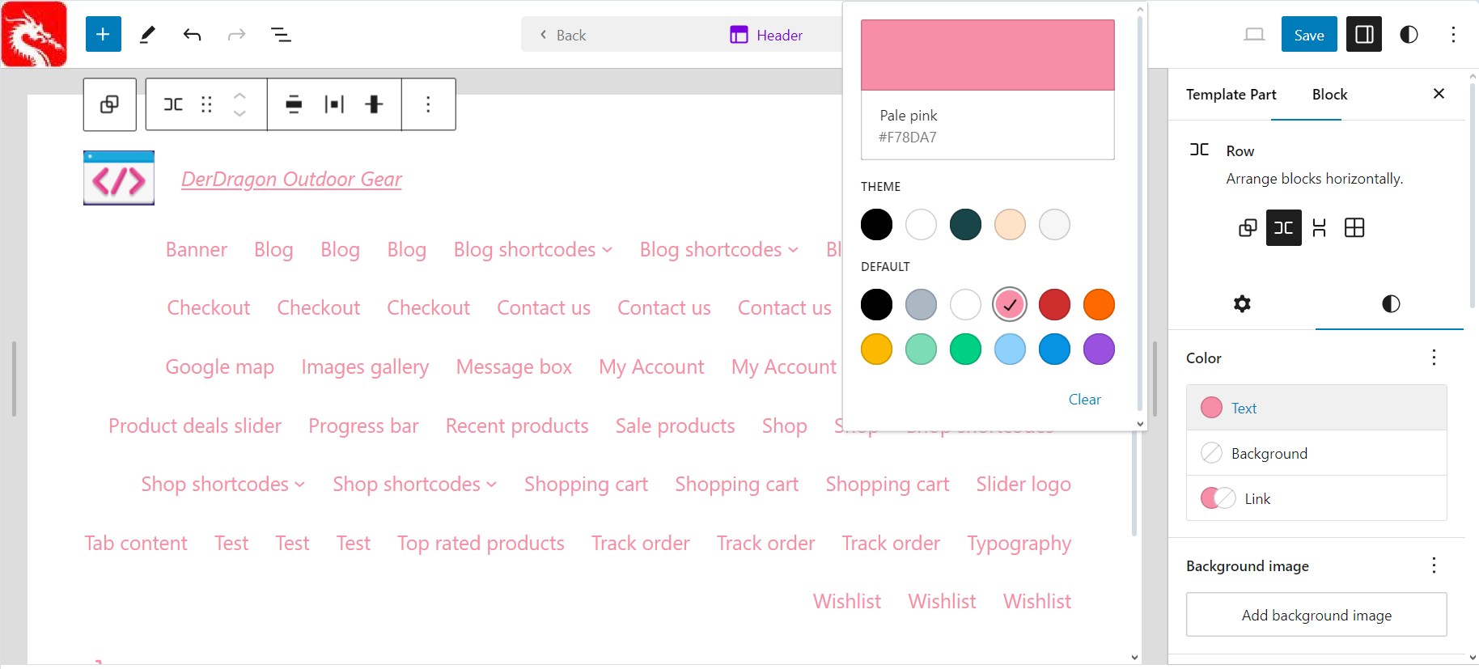Undo the last change
1479x669 pixels.
tap(192, 35)
